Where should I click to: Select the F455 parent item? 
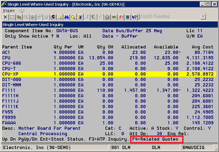pos(8,112)
